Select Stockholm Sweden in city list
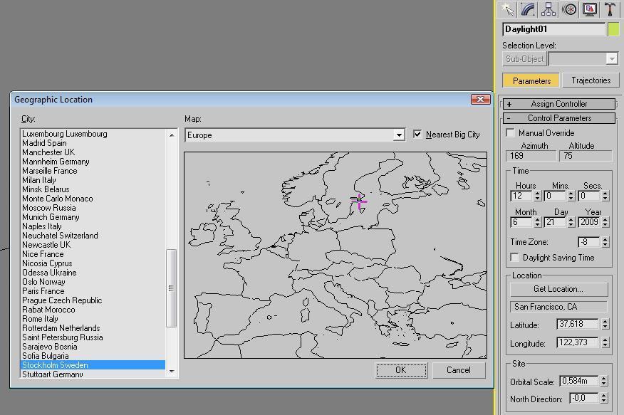 tap(93, 365)
